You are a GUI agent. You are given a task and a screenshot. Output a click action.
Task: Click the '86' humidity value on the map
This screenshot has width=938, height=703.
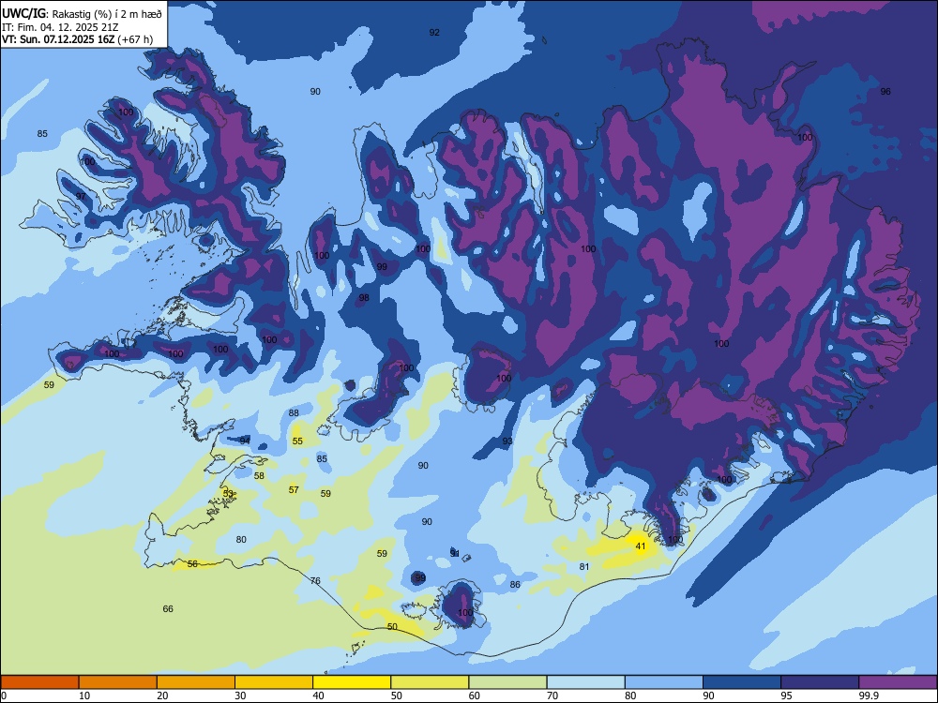pyautogui.click(x=515, y=585)
